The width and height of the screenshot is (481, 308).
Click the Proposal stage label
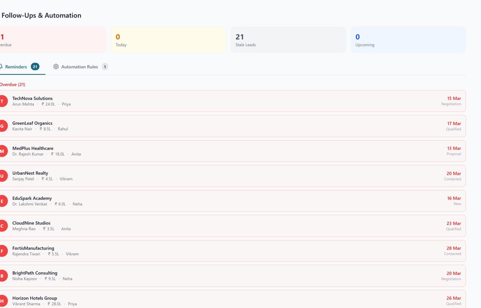[454, 154]
